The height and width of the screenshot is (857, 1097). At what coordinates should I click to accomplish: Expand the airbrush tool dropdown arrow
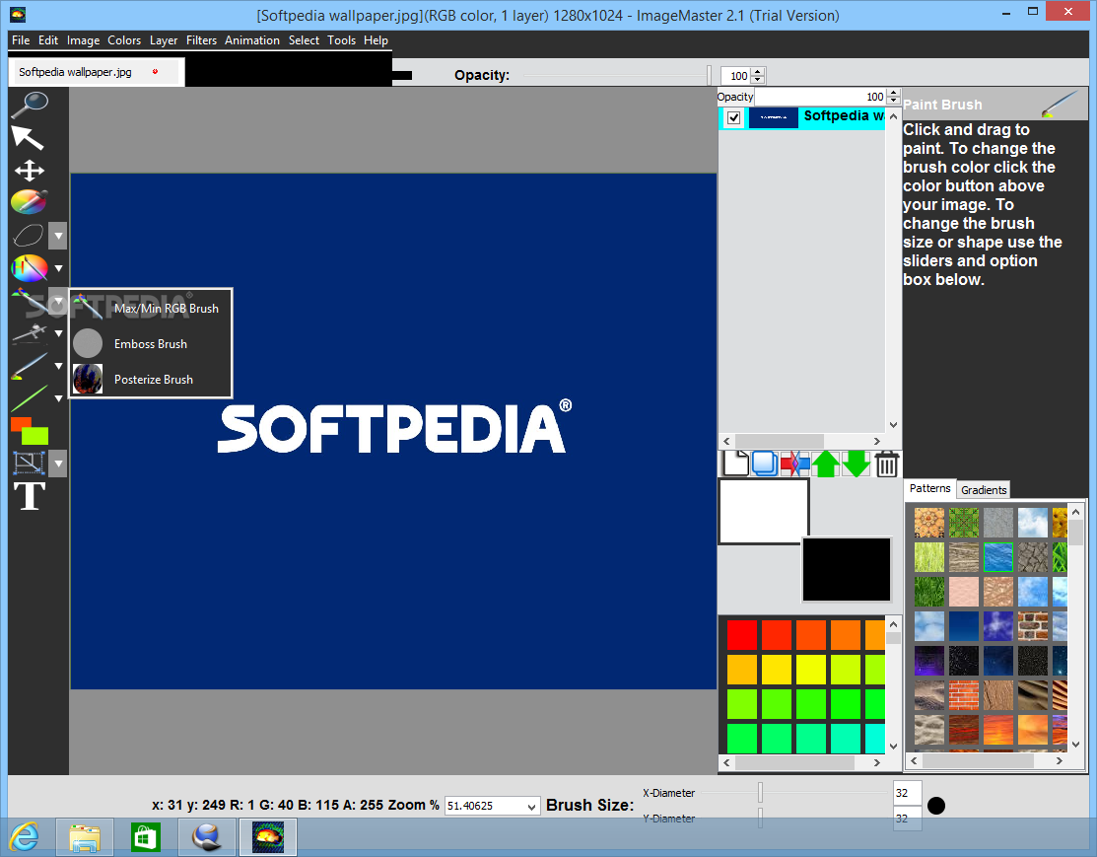(x=59, y=333)
